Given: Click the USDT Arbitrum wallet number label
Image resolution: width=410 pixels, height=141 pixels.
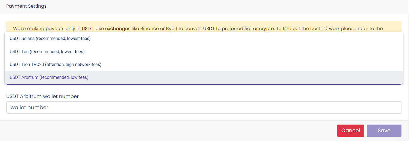Looking at the screenshot, I should tap(42, 96).
